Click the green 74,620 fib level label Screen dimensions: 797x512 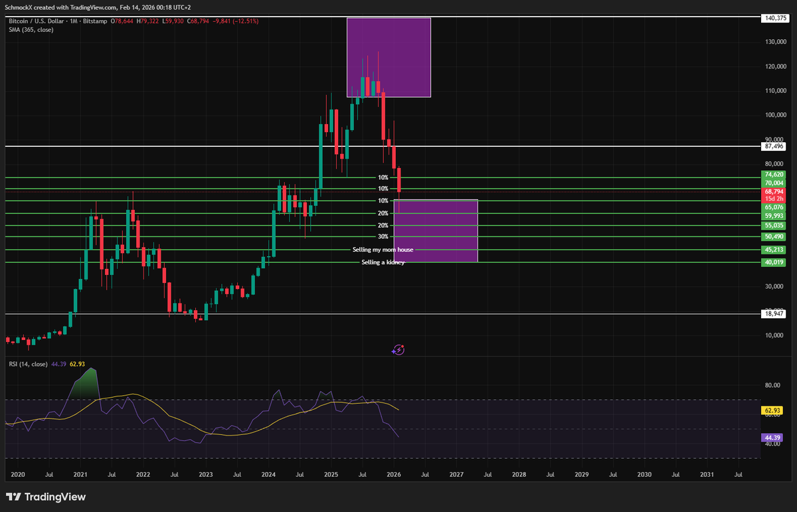coord(772,175)
